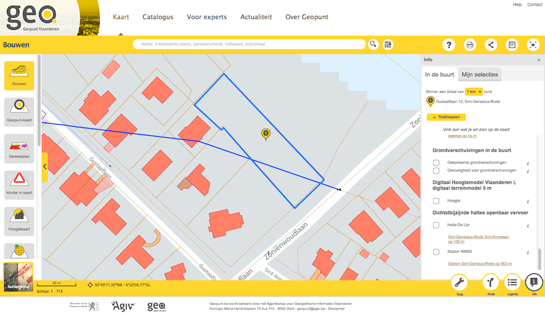Click the address search input field

coord(249,44)
